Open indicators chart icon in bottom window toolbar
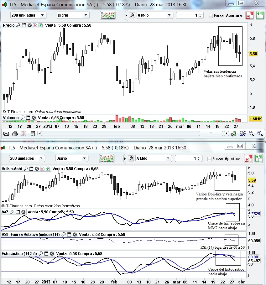Image resolution: width=266 pixels, height=285 pixels. pos(107,158)
